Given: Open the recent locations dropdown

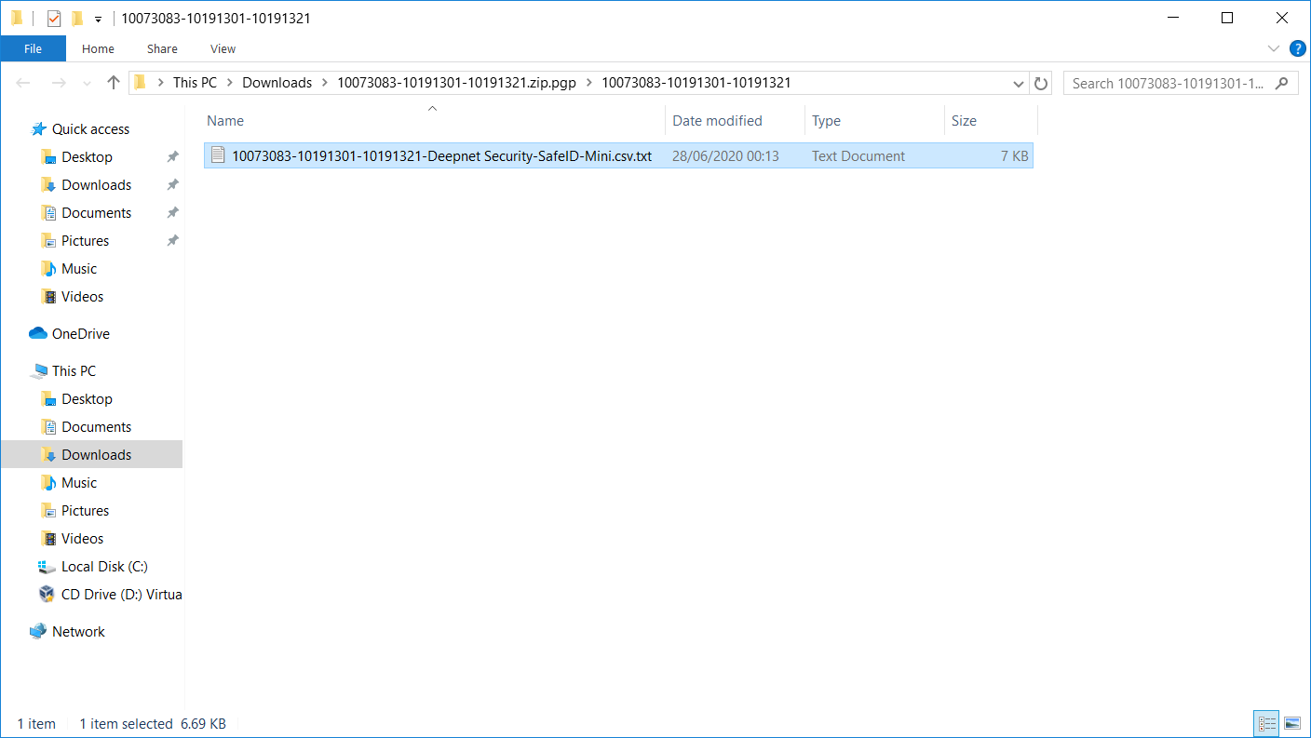Looking at the screenshot, I should point(86,84).
